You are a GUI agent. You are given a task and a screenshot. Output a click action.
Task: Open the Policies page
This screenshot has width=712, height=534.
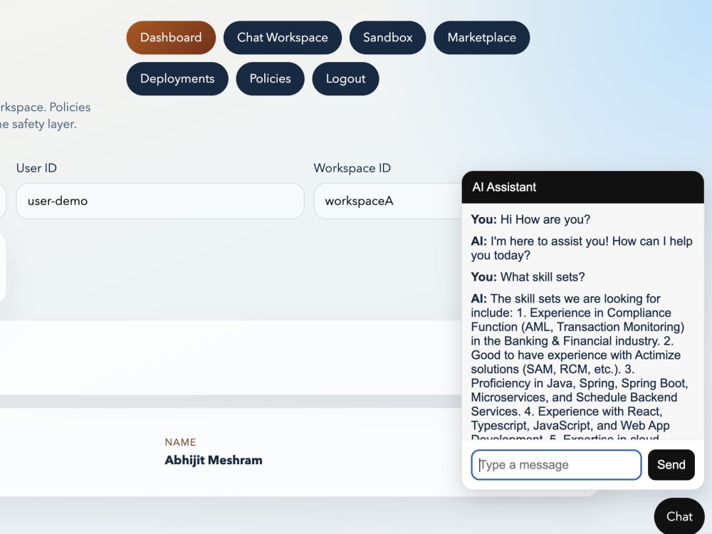(270, 79)
